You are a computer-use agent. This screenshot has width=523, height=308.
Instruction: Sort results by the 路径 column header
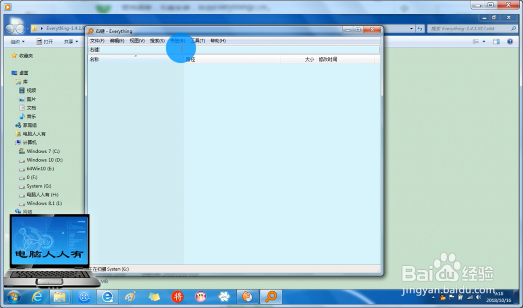[232, 59]
